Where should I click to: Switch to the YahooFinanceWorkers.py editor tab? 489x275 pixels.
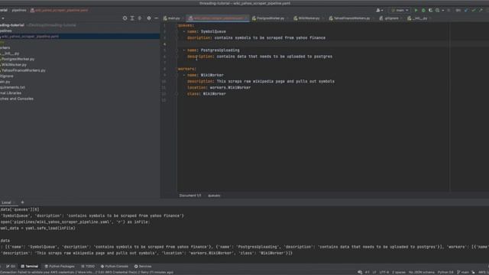pos(351,18)
